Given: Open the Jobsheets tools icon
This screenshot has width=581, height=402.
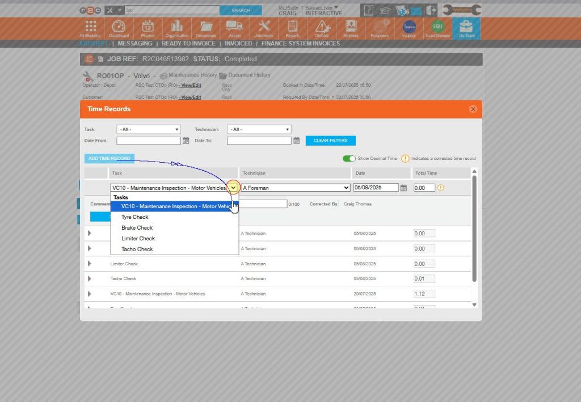Looking at the screenshot, I should [x=264, y=29].
